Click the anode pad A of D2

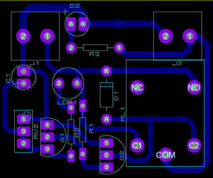tap(71, 24)
